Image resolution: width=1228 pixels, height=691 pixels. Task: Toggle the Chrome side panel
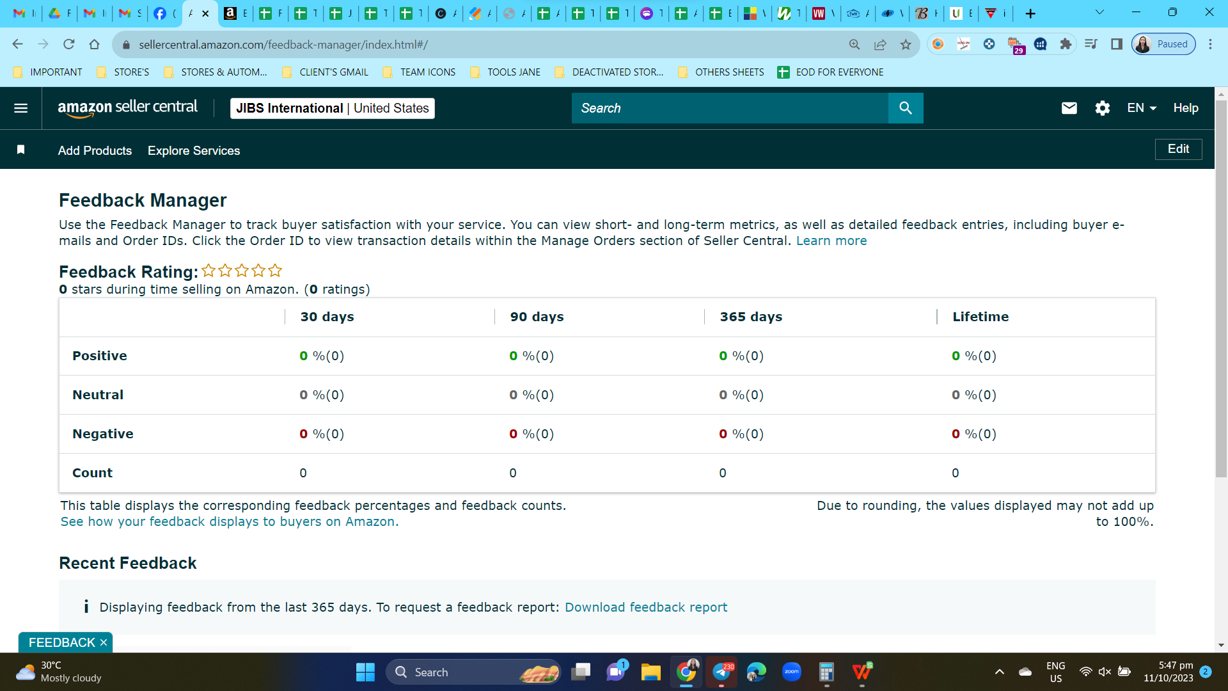[1117, 44]
